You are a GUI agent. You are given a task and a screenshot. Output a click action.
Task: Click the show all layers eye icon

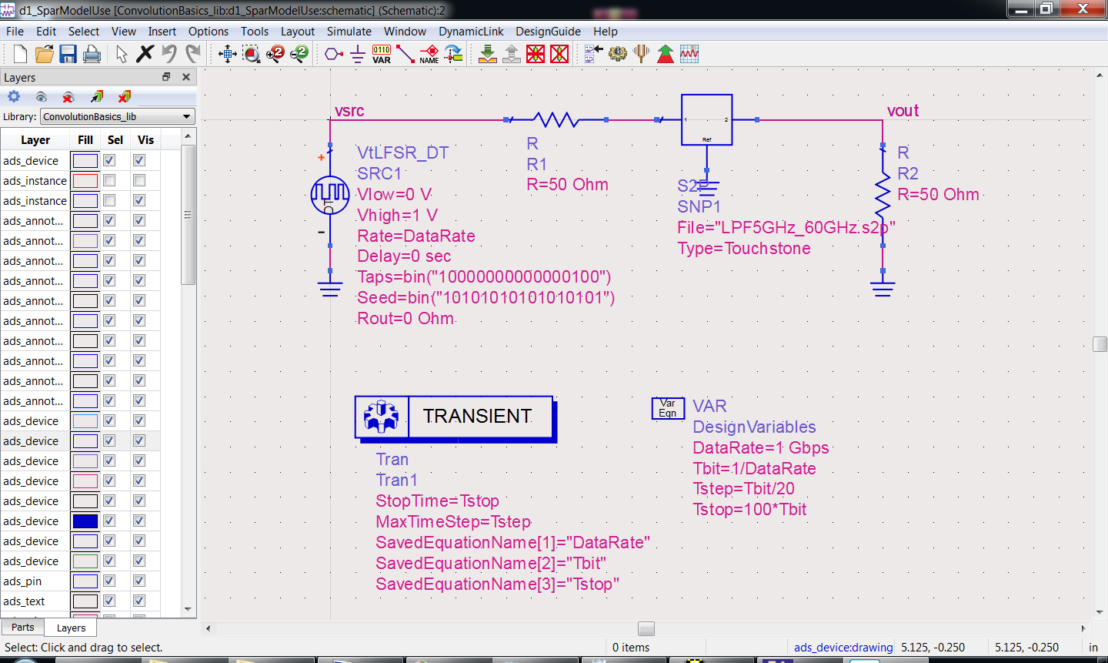pyautogui.click(x=42, y=96)
